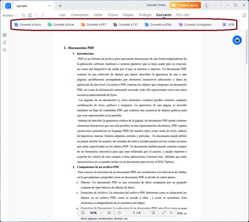Run OCR from the conversion toolbar
The height and width of the screenshot is (222, 249).
coord(228,25)
